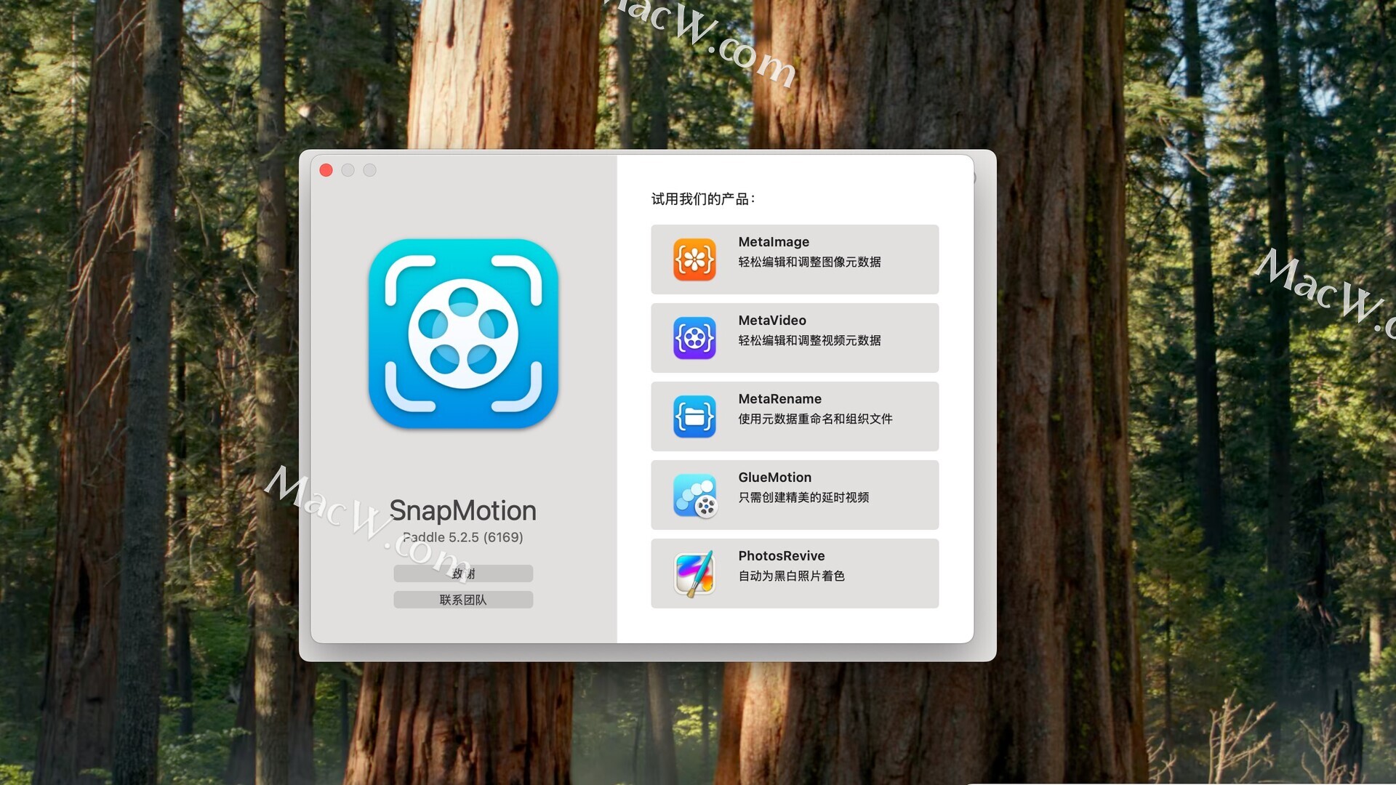Click the PhotosRevive paintbrush icon

click(694, 573)
